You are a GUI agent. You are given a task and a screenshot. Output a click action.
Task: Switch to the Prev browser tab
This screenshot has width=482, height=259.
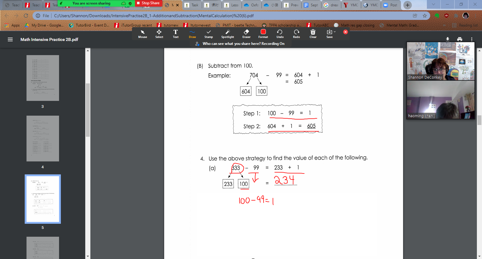(291, 5)
